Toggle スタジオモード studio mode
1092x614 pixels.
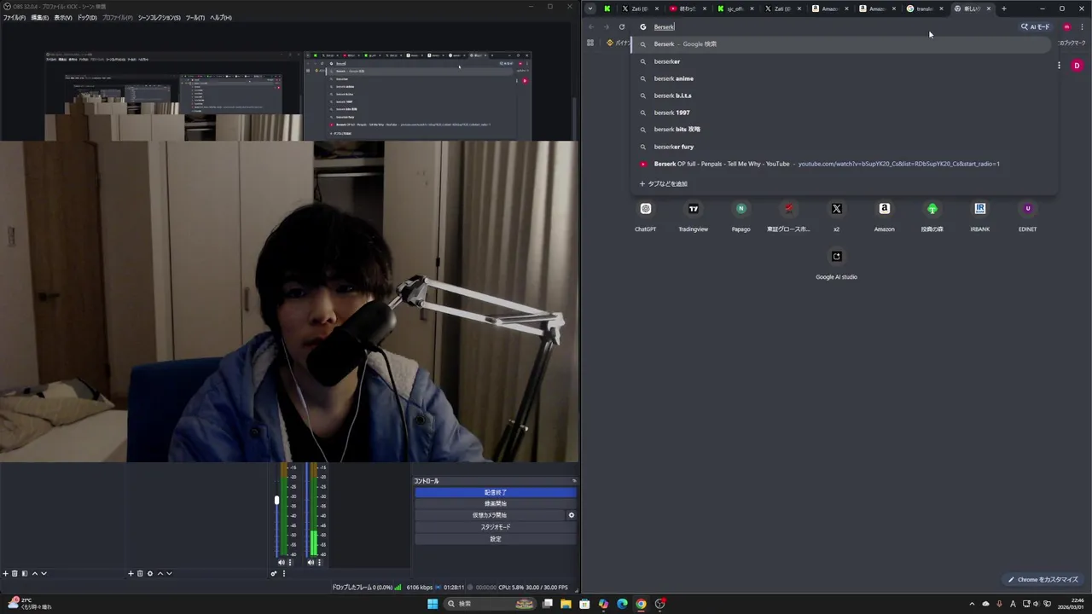tap(495, 527)
